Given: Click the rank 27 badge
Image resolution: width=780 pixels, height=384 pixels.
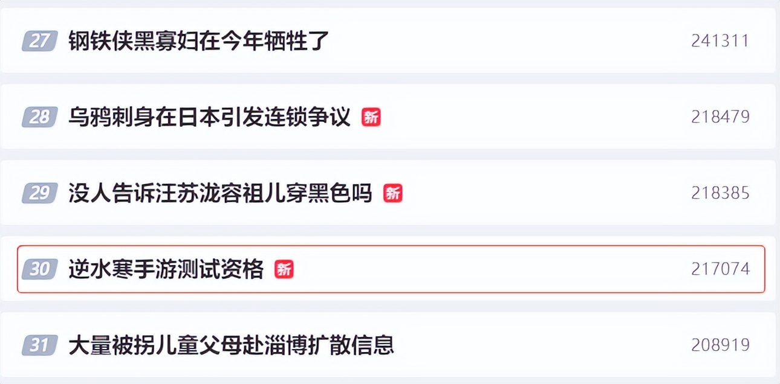Looking at the screenshot, I should (39, 41).
